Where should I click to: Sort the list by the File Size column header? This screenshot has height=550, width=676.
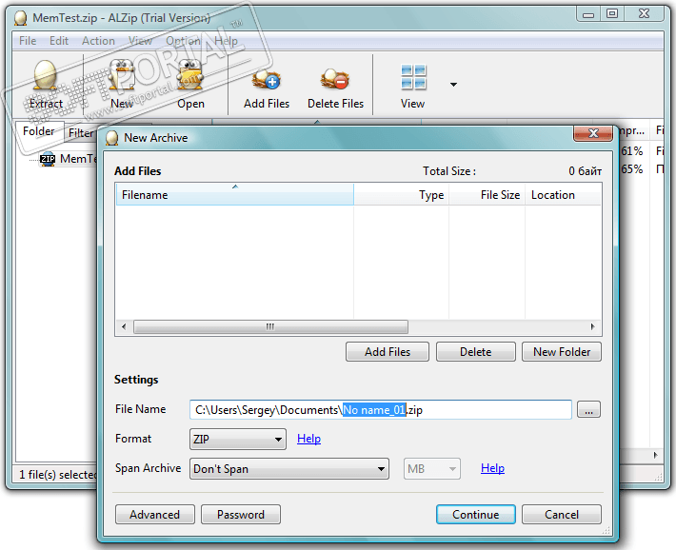click(x=487, y=195)
